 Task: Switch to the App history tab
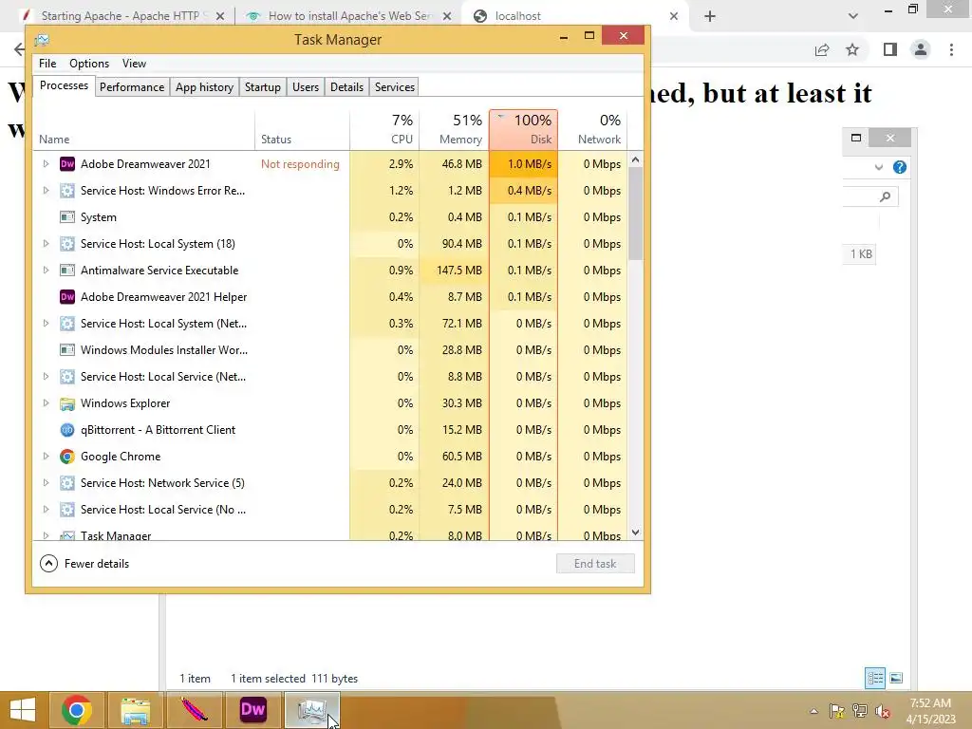pos(204,87)
